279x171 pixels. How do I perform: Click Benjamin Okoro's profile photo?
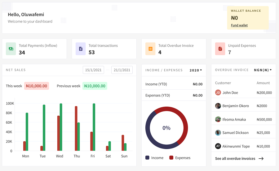[x=218, y=106]
